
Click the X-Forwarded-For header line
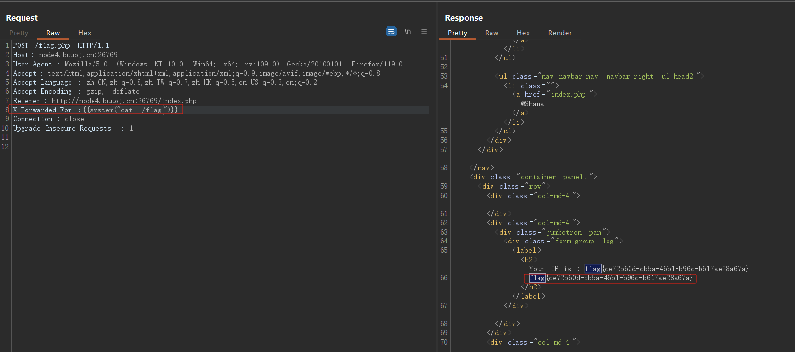96,110
